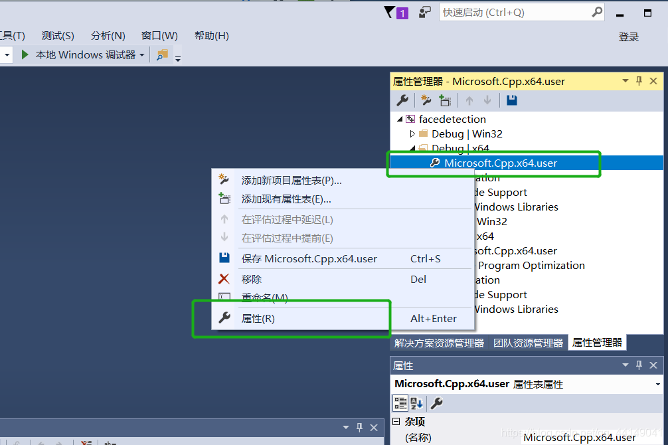
Task: Start the 本地 Windows 调试器 green play button
Action: click(25, 54)
